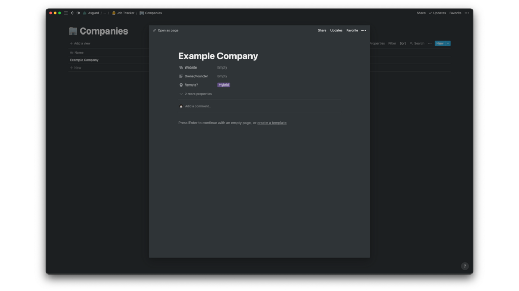Click the Owner/Founder text property icon
The height and width of the screenshot is (291, 519).
coord(181,76)
